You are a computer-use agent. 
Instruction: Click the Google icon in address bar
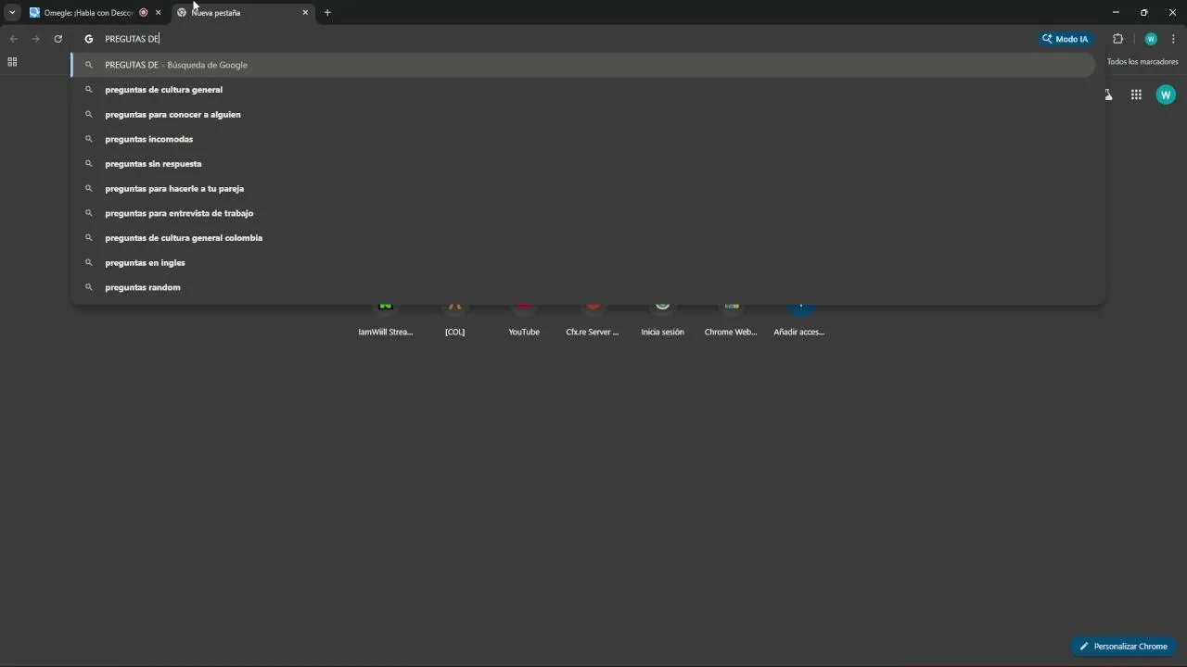coord(89,39)
